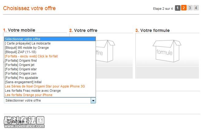209x132 pixels.
Task: Click step 3 indicator icon
Action: tap(190, 8)
